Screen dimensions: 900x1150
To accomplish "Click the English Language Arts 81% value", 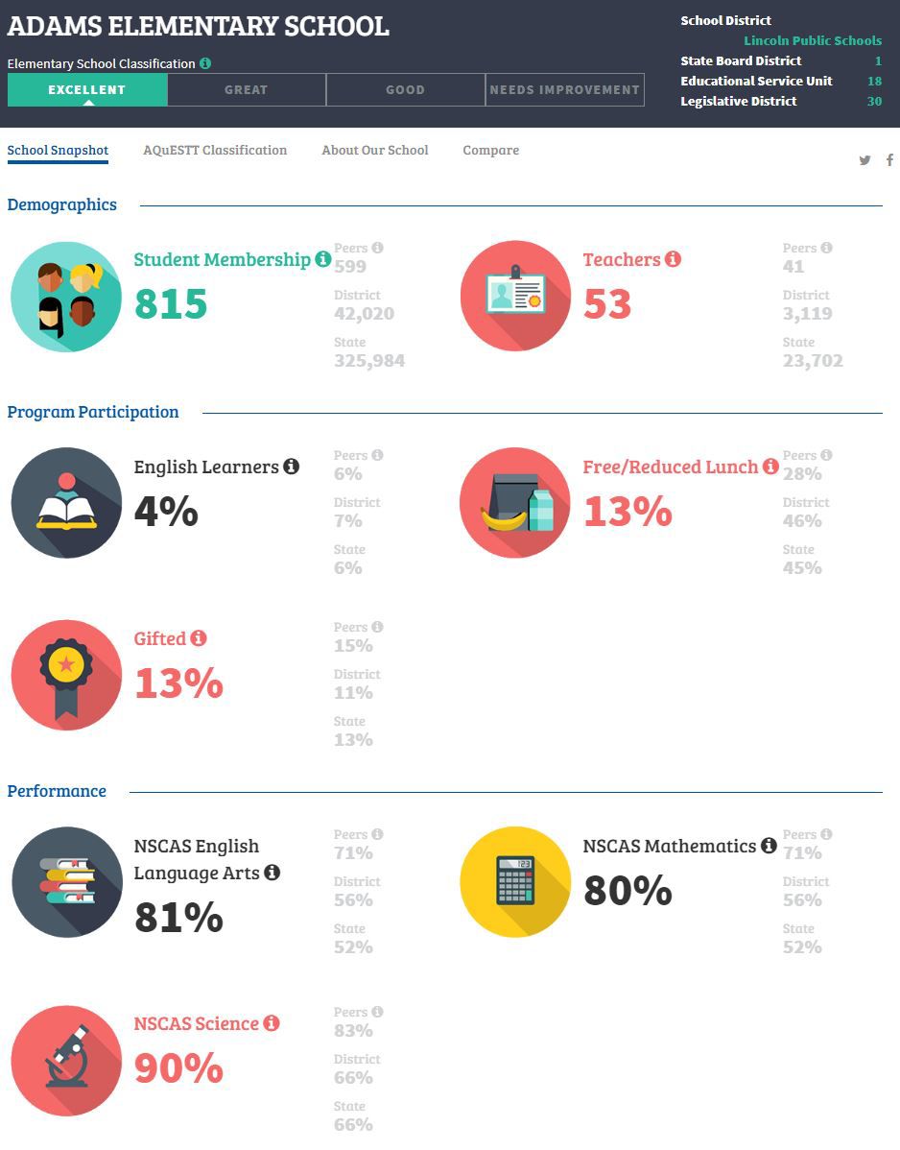I will tap(178, 918).
